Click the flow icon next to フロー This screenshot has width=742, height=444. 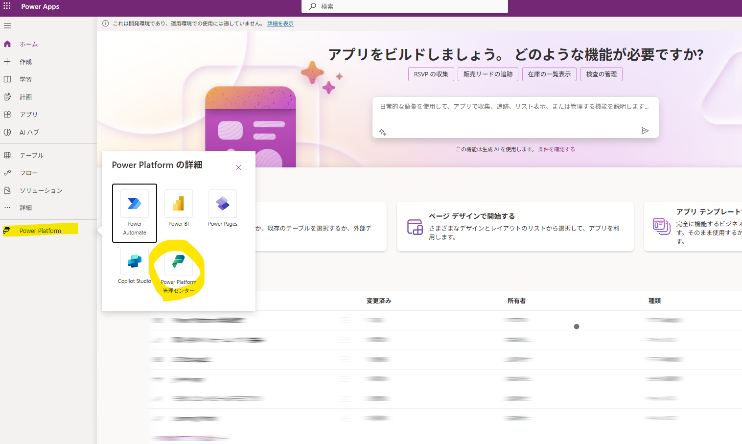click(x=7, y=173)
